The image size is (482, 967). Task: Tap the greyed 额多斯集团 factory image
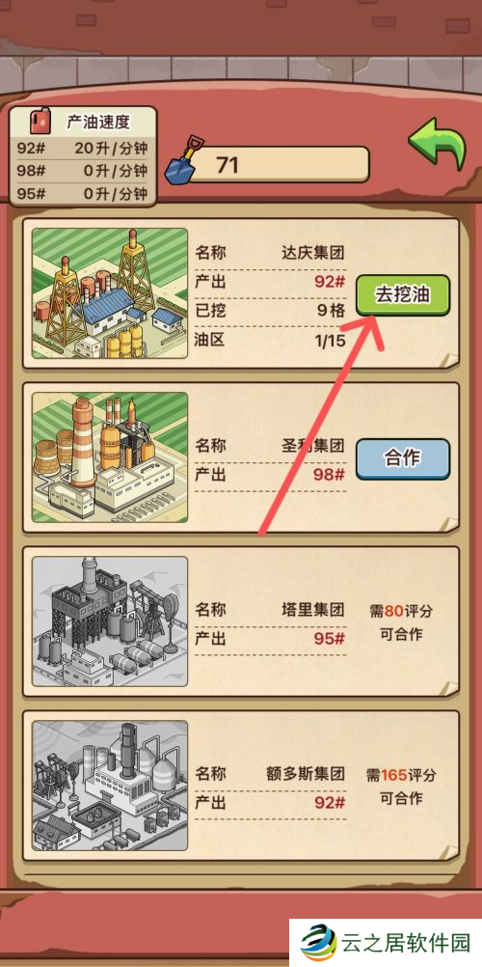(110, 785)
